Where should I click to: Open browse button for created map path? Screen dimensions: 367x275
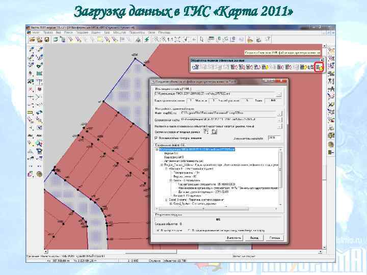280,120
